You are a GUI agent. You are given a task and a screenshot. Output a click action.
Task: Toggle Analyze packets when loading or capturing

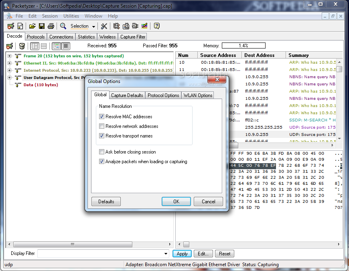tap(101, 162)
